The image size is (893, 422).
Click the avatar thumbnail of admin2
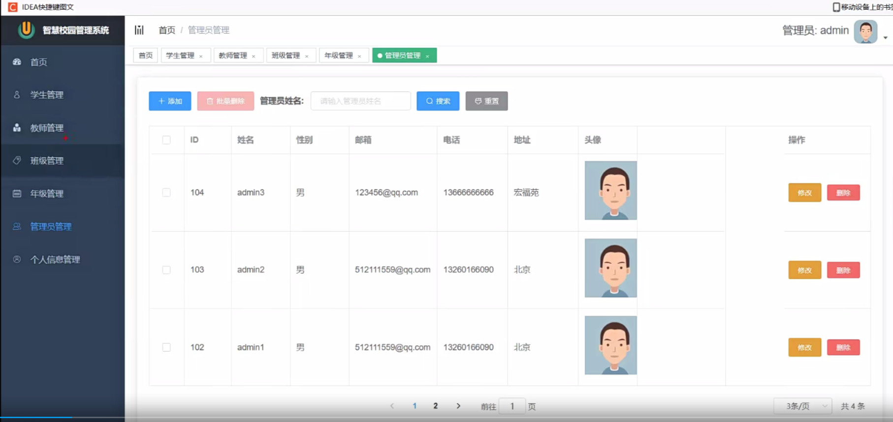pos(610,268)
